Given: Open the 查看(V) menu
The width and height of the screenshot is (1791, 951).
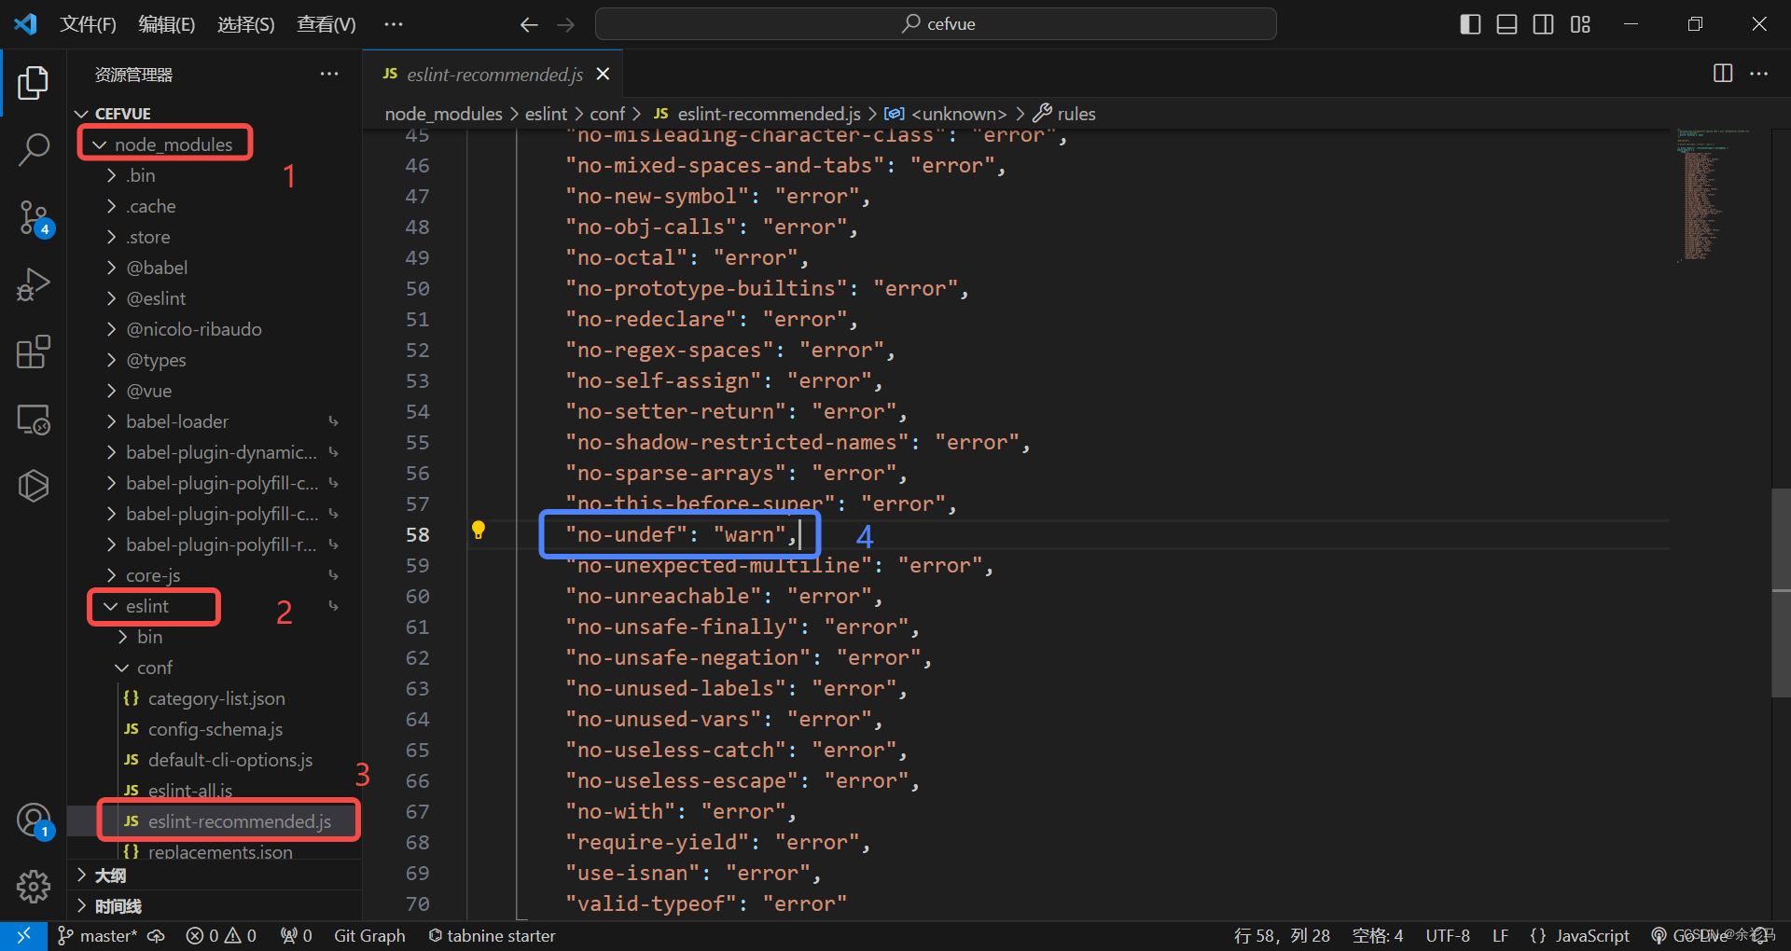Looking at the screenshot, I should [x=325, y=24].
